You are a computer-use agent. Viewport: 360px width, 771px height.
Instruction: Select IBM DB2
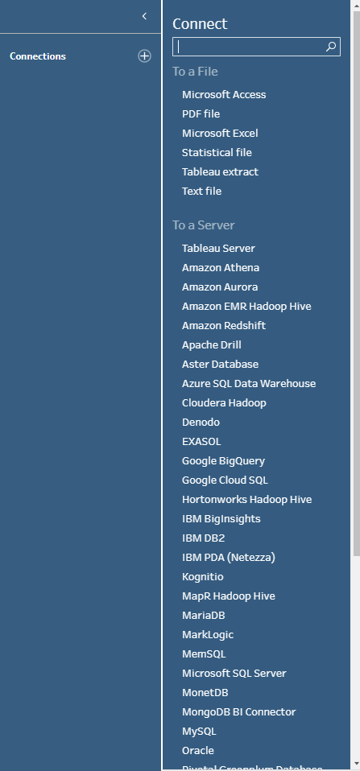203,538
